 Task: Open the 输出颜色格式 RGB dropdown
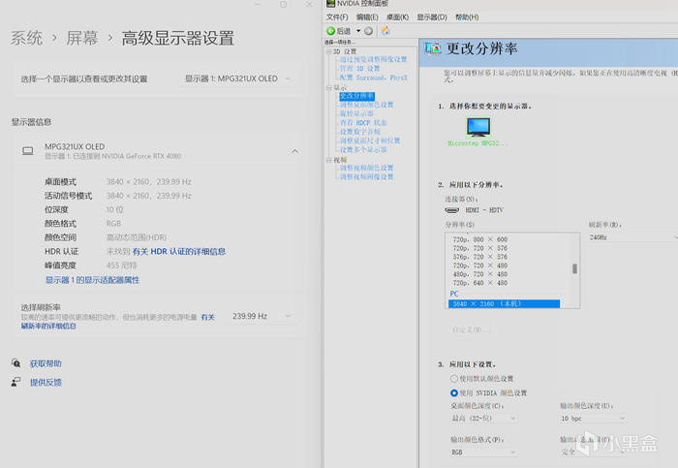pos(484,452)
